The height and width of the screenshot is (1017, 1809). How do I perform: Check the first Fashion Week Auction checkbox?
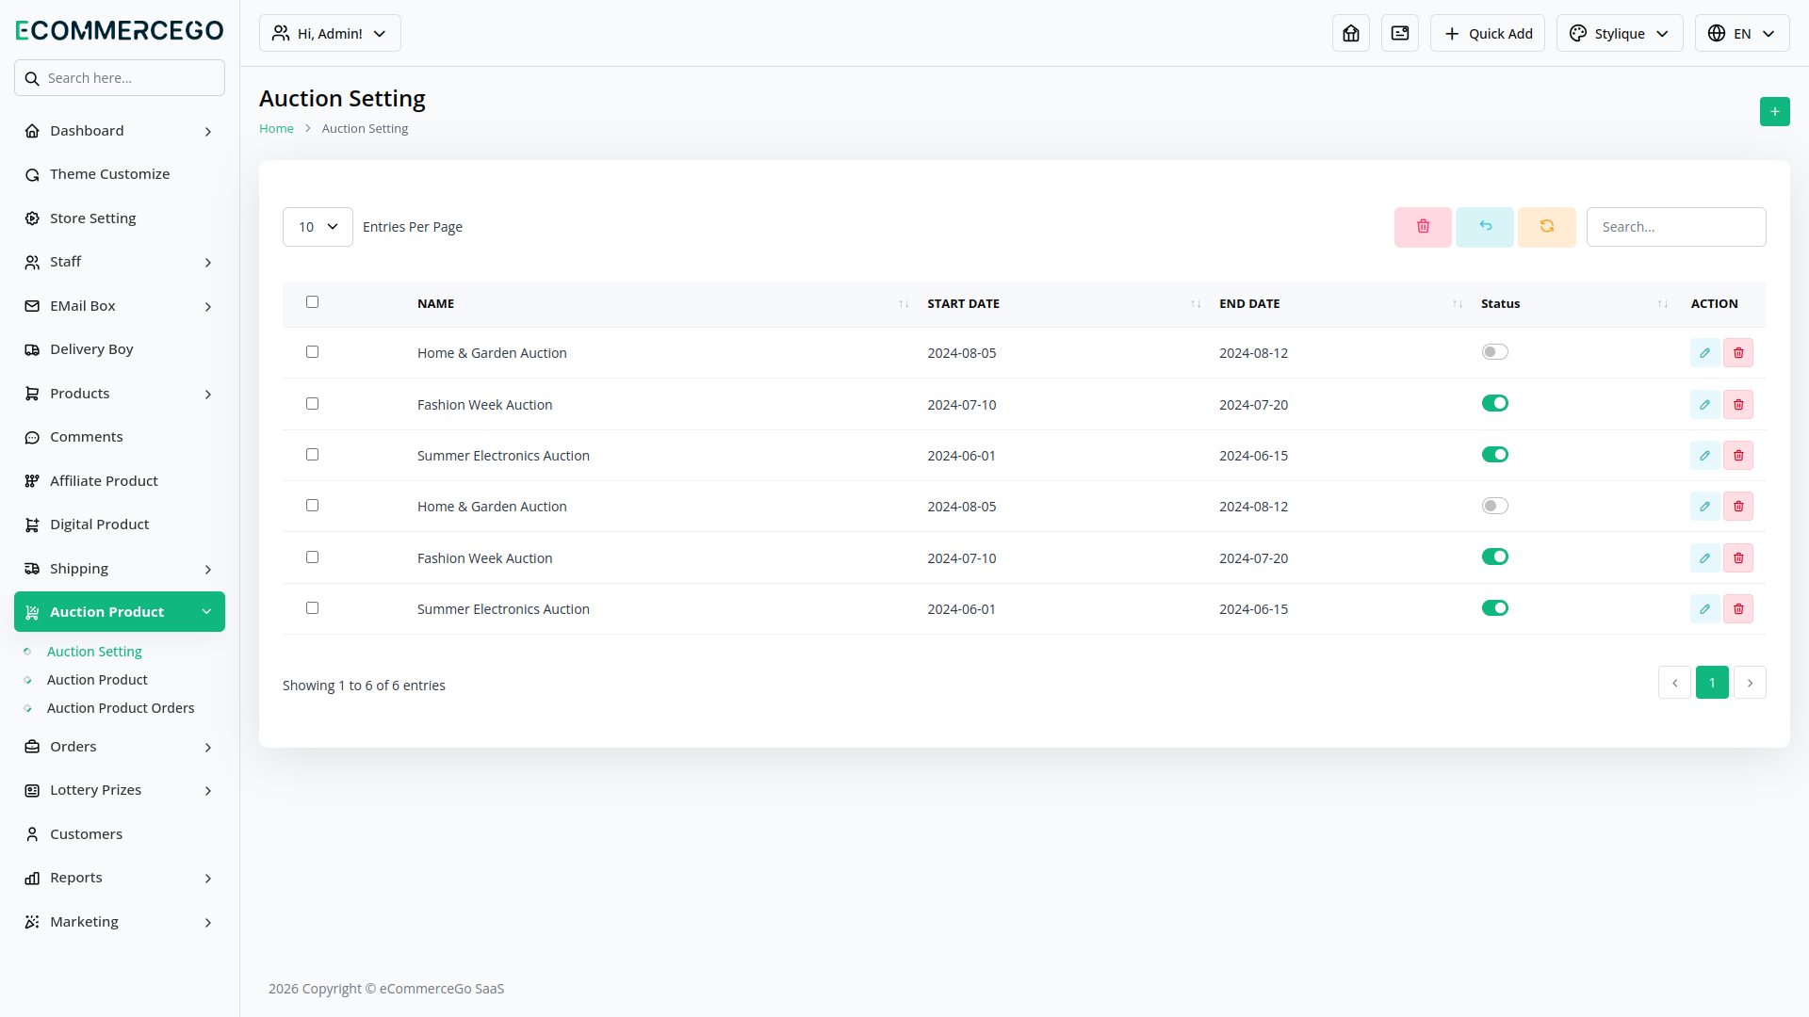[312, 404]
